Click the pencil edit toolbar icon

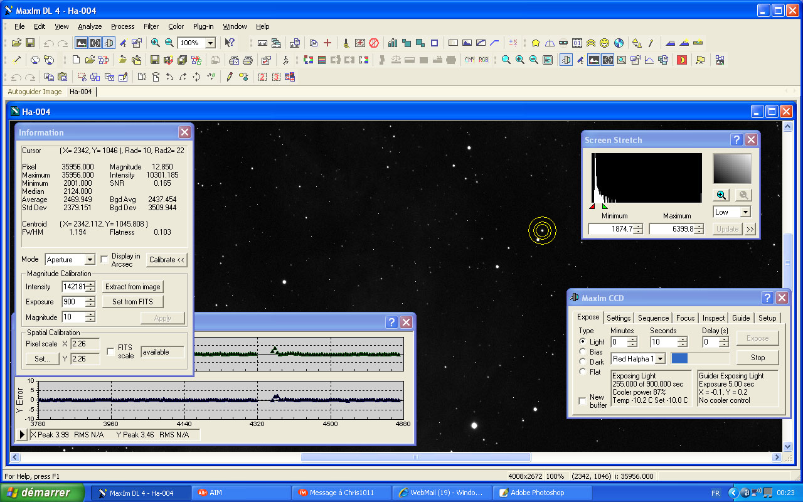tap(230, 77)
